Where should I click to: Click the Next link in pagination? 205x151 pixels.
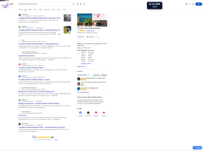click(x=56, y=140)
